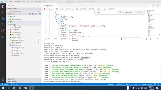
Task: Change encoding via UTF-8 status item
Action: click(135, 84)
